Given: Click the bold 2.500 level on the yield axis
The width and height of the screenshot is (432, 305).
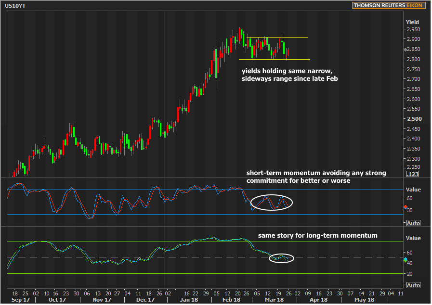Looking at the screenshot, I should [413, 119].
